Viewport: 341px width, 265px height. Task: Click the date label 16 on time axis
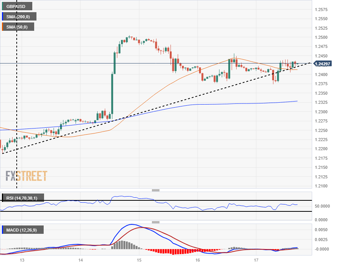198,260
